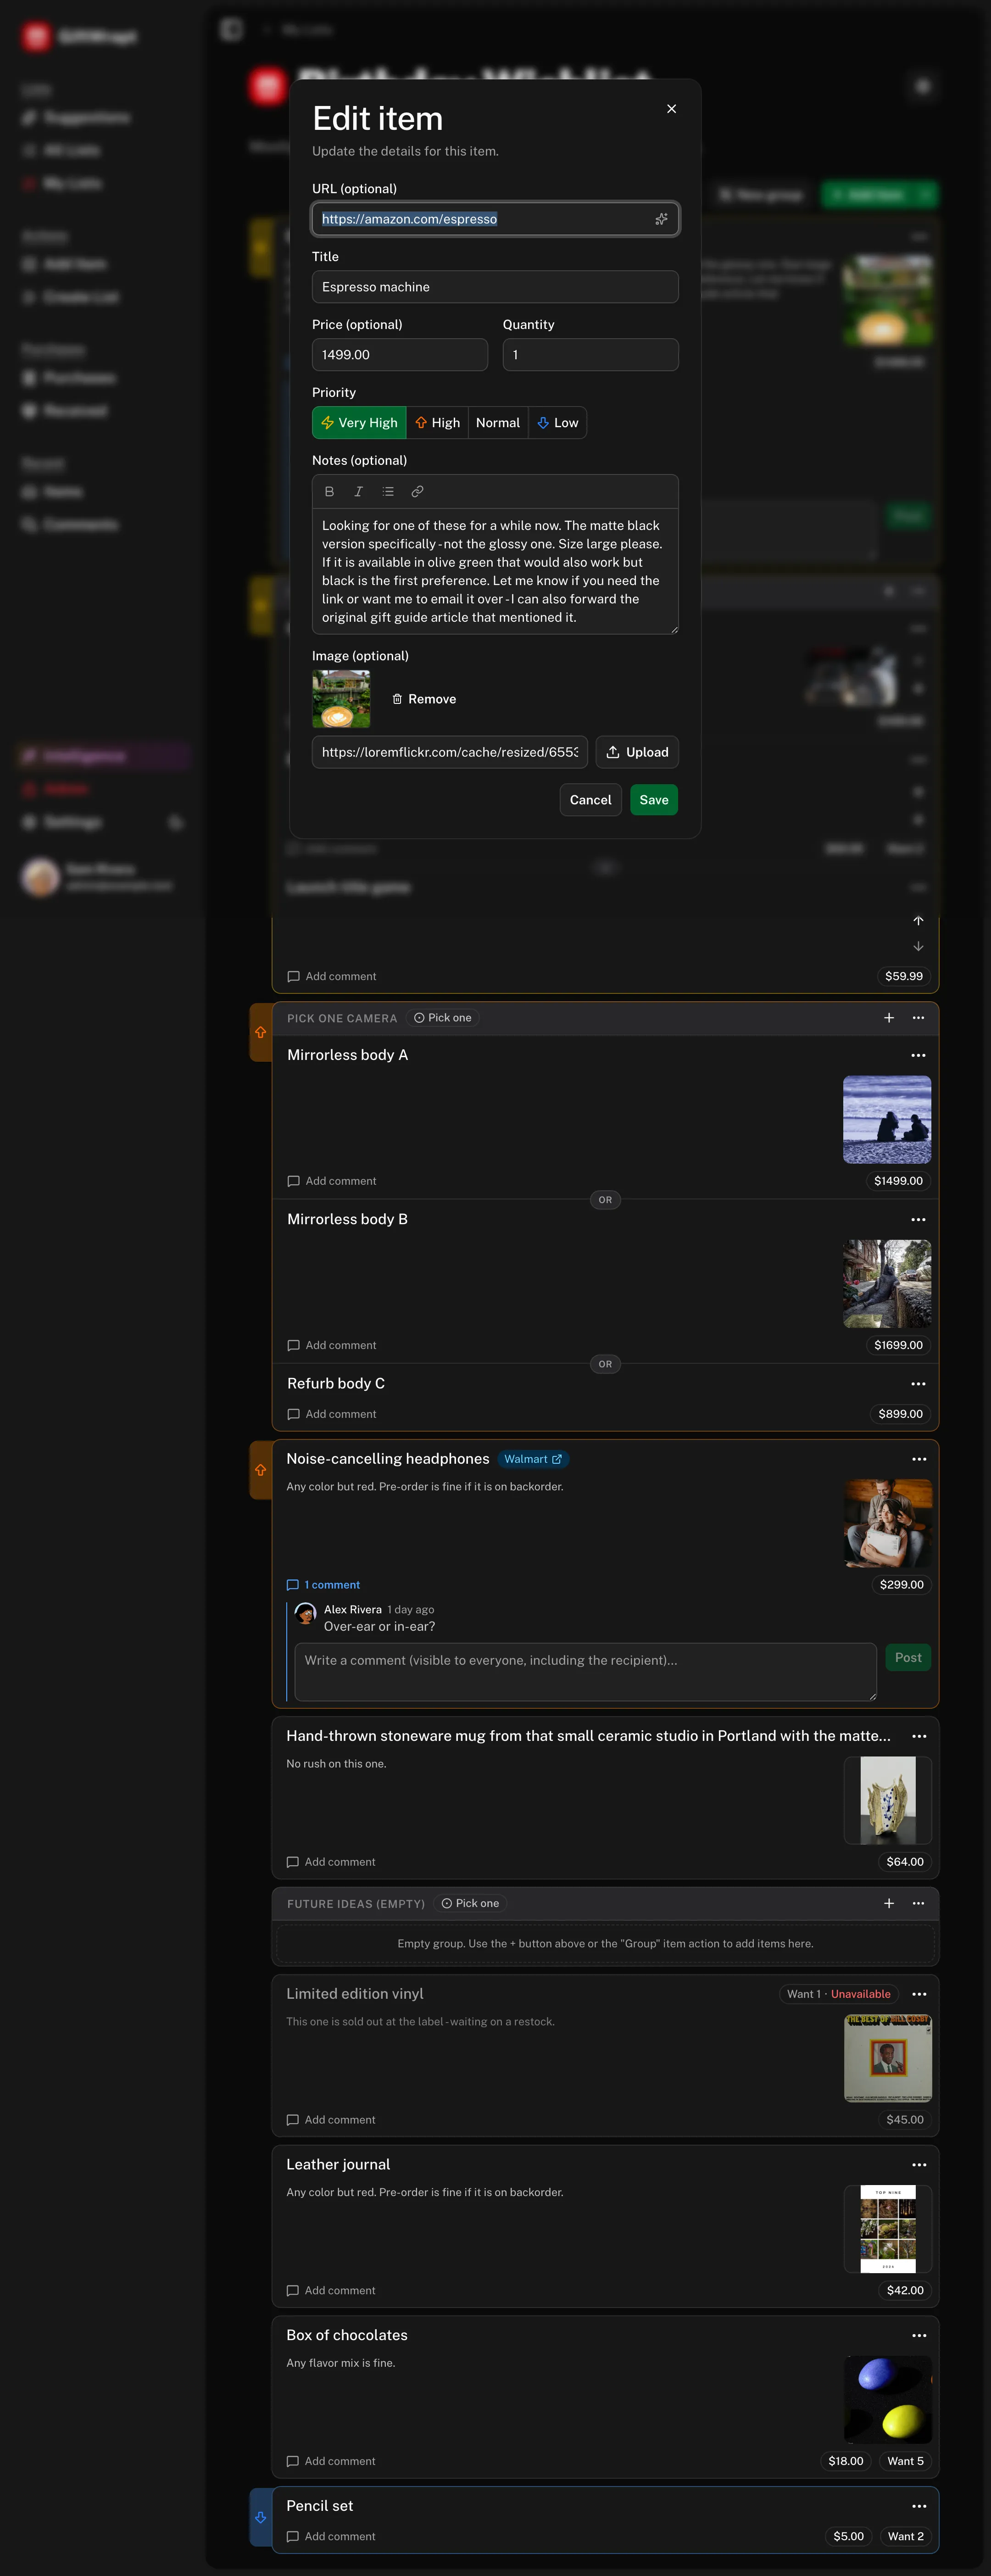Toggle Pick one on Pick One Camera group
This screenshot has height=2576, width=991.
pyautogui.click(x=443, y=1018)
